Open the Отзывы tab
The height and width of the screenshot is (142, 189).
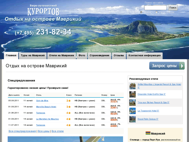point(119,55)
